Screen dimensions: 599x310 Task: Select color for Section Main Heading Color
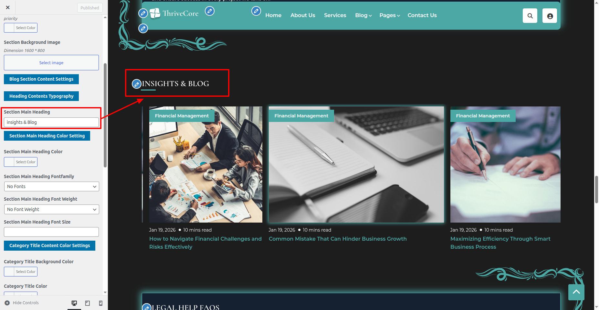coord(21,162)
